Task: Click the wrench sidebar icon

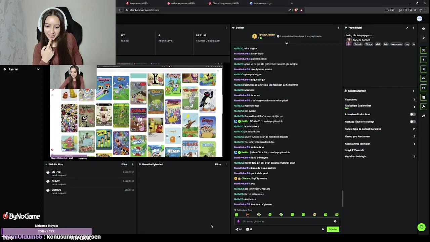Action: tap(423, 107)
